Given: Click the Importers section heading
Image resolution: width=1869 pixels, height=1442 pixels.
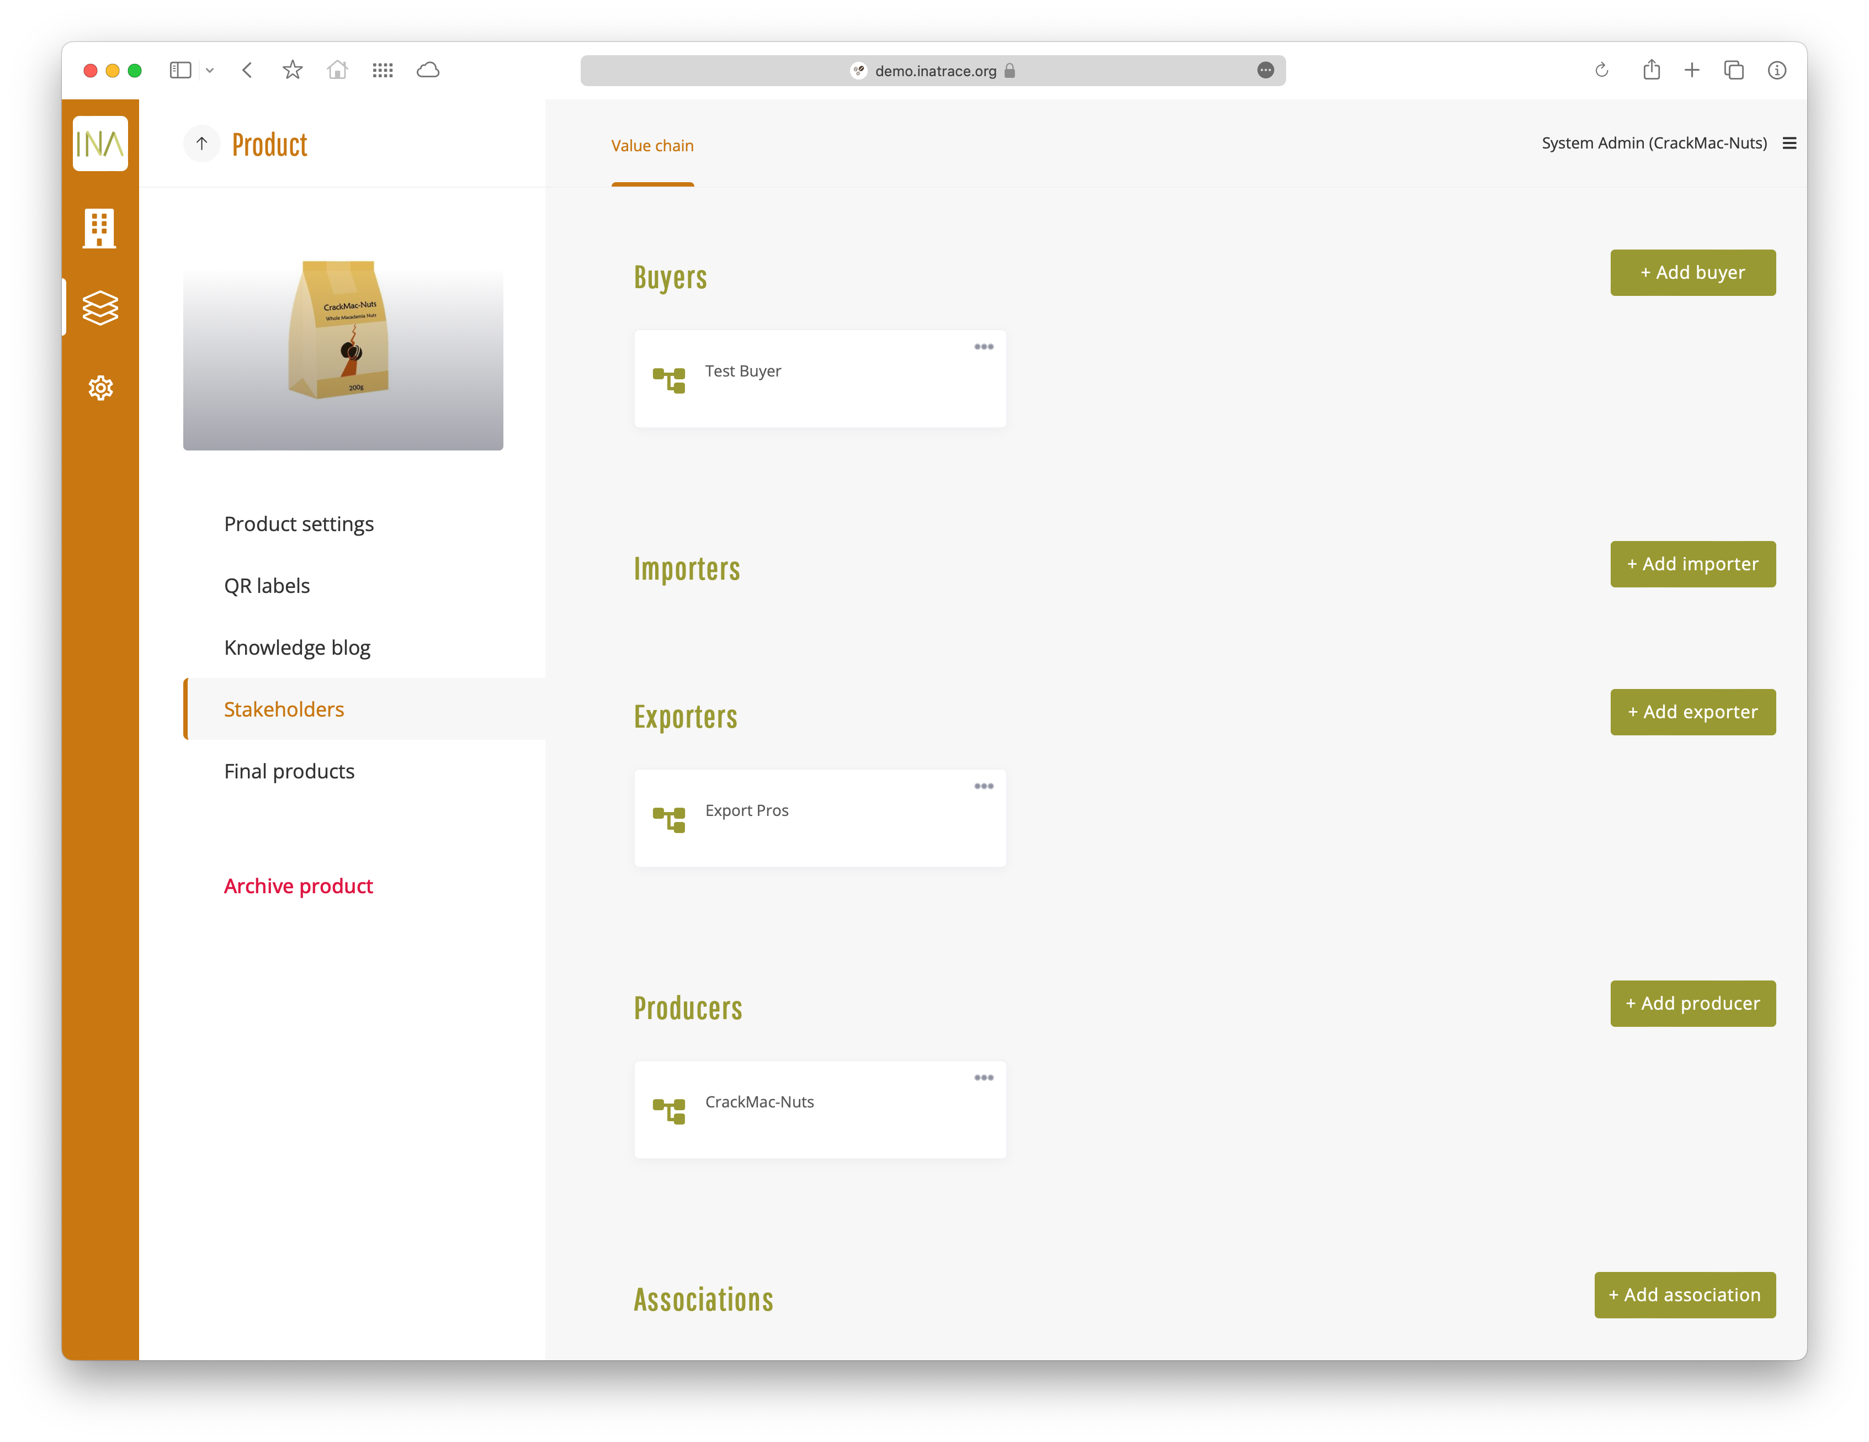Looking at the screenshot, I should (686, 569).
